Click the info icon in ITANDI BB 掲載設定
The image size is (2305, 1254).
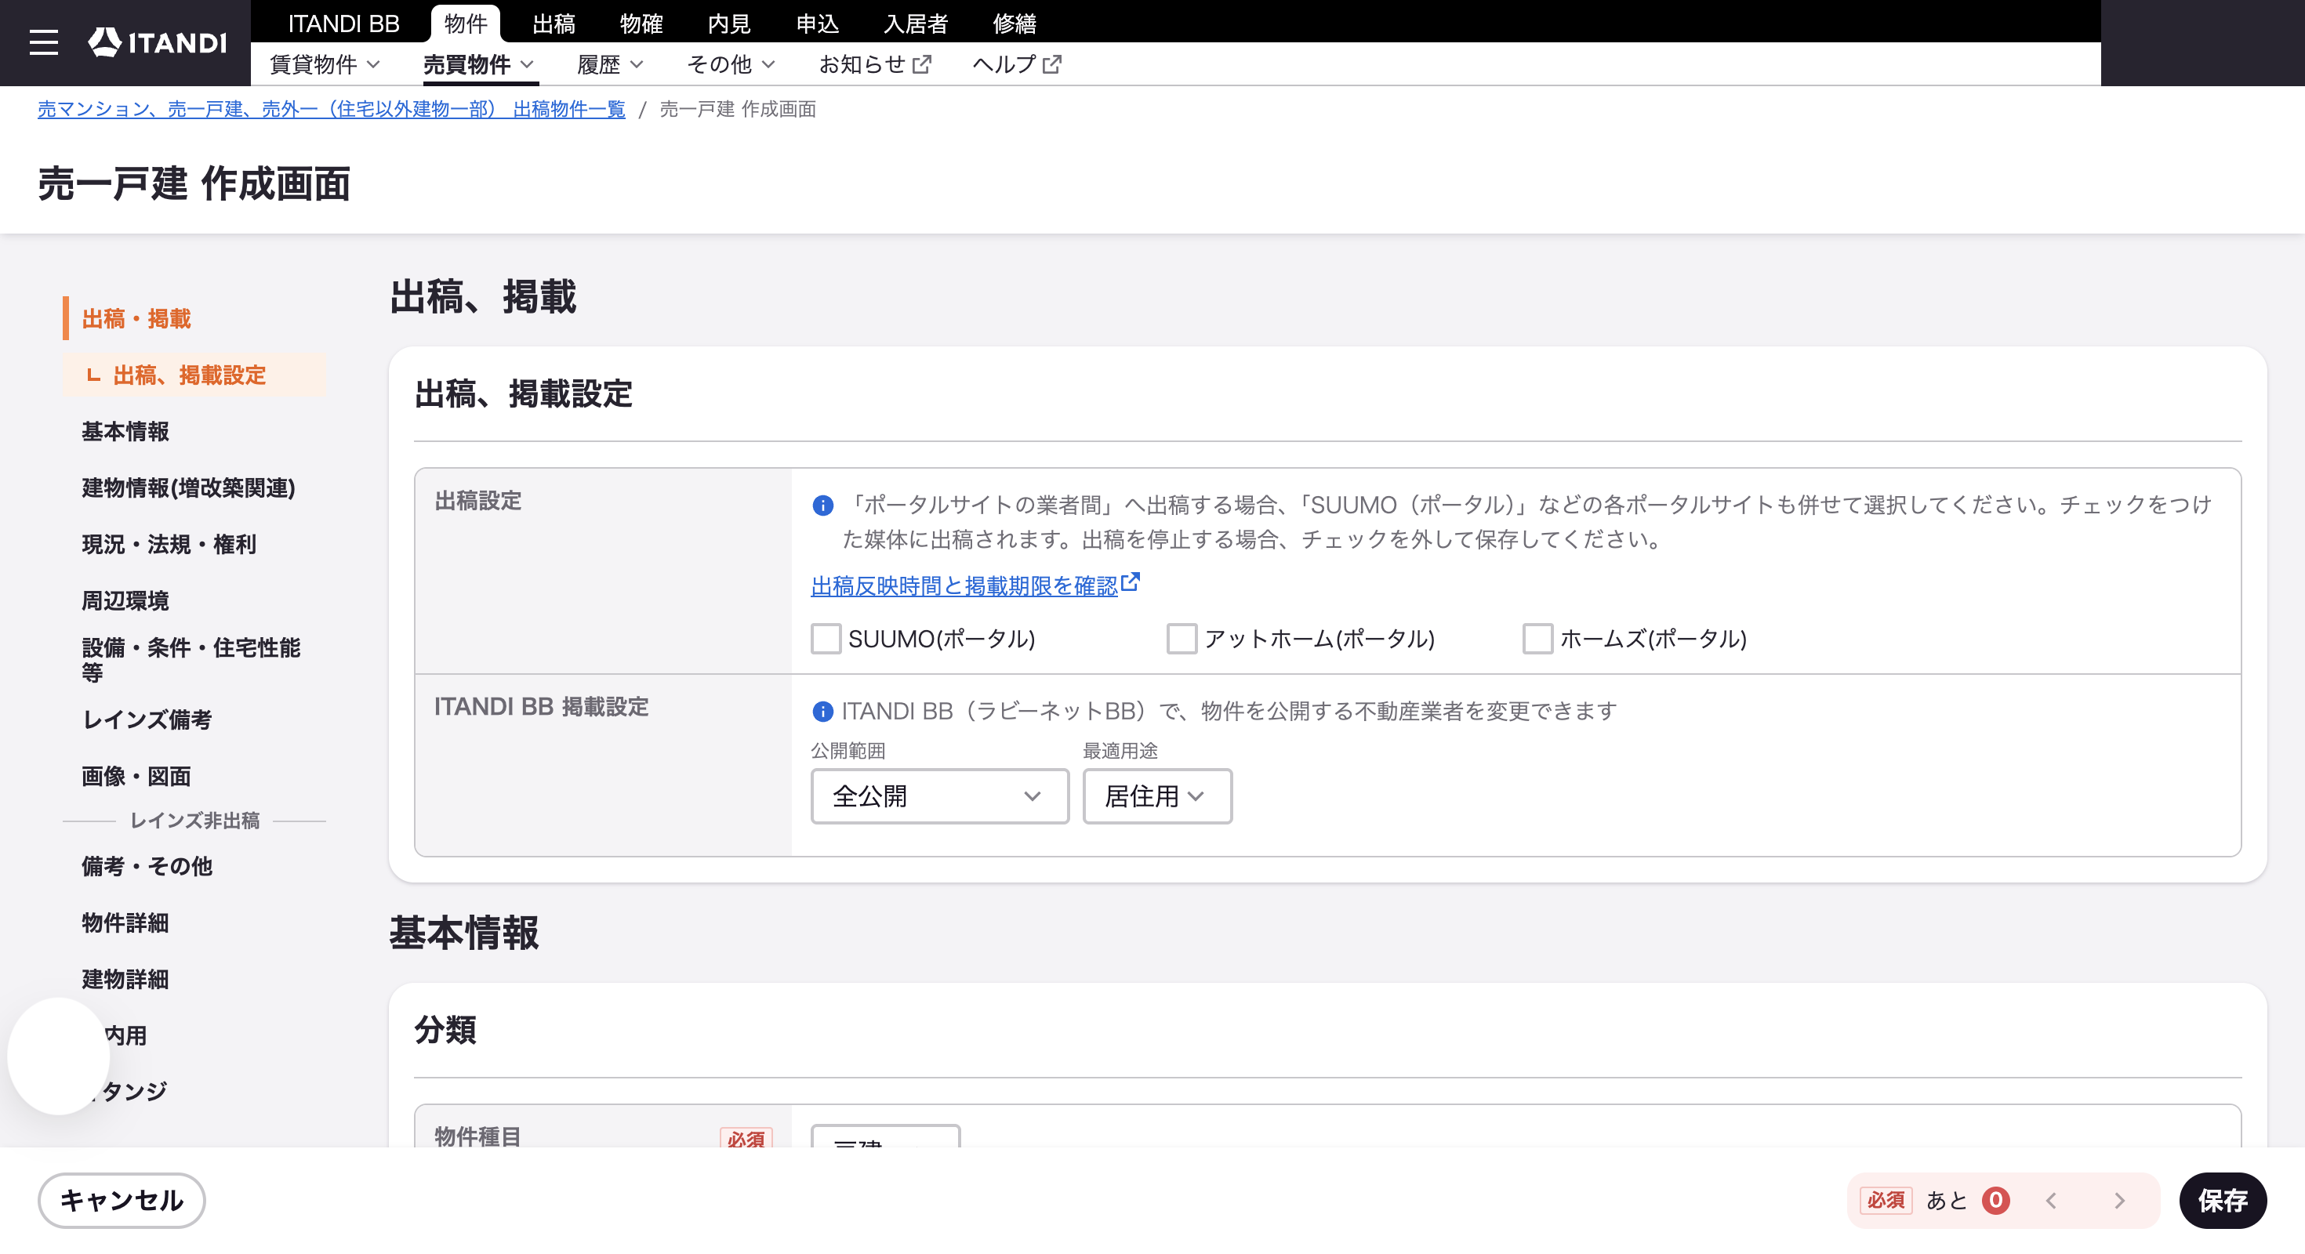pos(822,711)
